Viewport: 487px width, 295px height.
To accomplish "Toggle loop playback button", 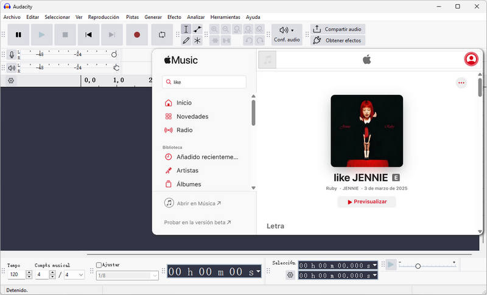I will point(162,35).
